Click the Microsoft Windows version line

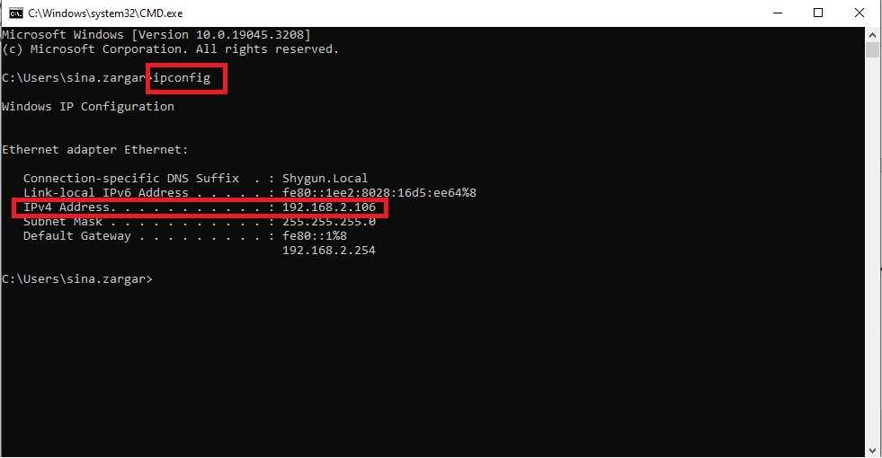[156, 34]
